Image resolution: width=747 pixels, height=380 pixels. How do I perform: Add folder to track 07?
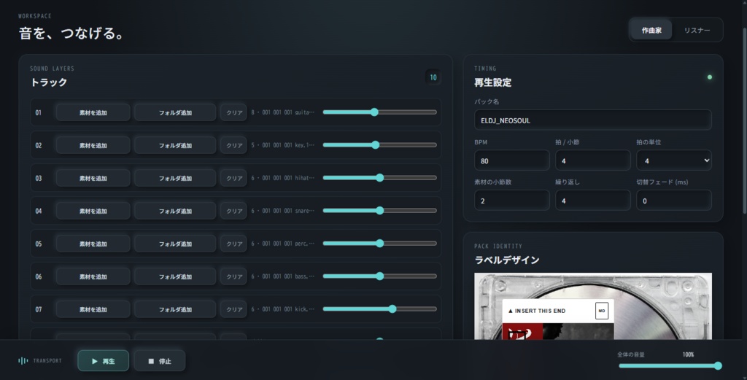click(175, 309)
